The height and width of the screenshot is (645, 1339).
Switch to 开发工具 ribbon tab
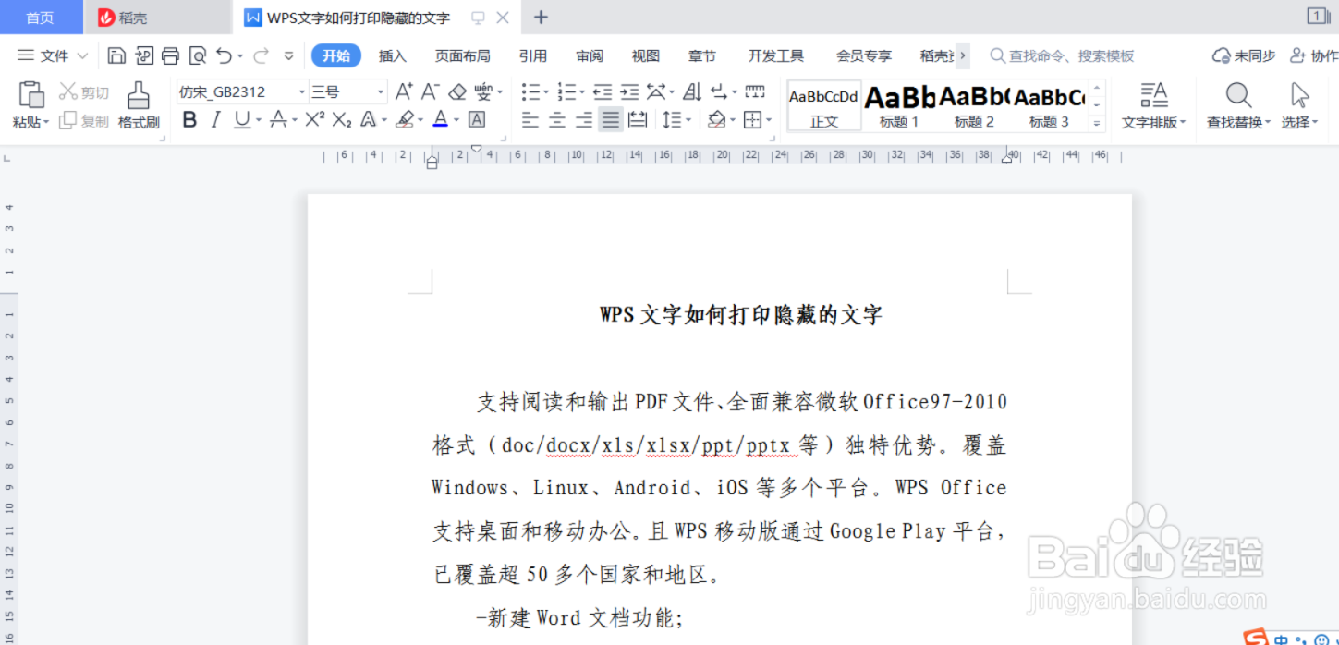pyautogui.click(x=776, y=55)
